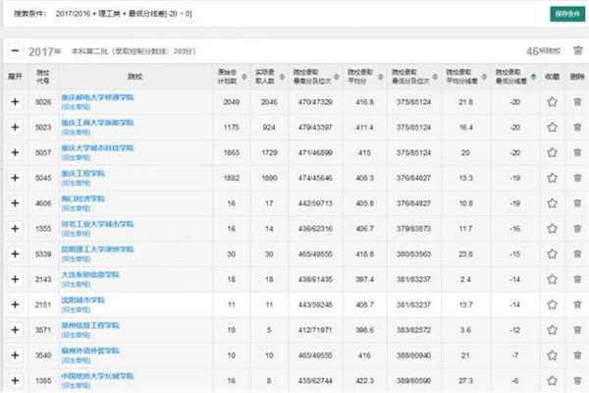Delete row 5057 using its trash icon
The height and width of the screenshot is (393, 589).
click(577, 152)
